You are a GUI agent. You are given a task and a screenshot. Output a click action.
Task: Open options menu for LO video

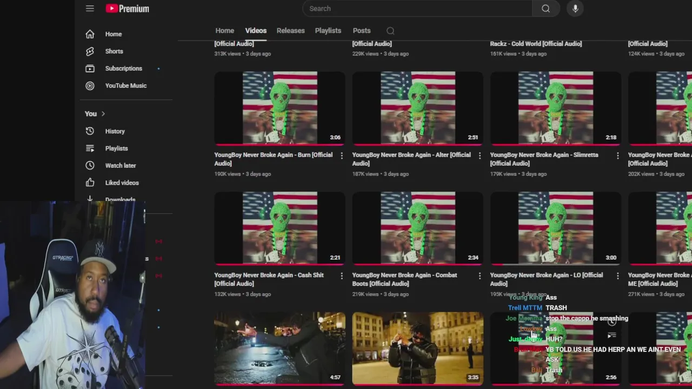617,276
